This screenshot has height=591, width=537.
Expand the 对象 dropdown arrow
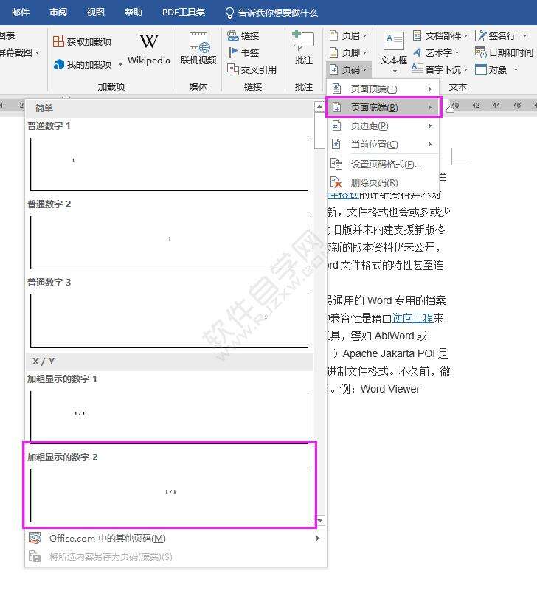coord(516,70)
